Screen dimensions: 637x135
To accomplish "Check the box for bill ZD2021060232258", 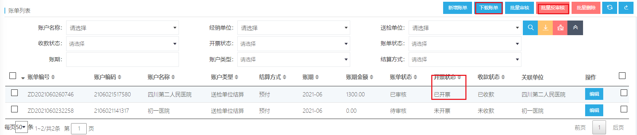I will click(x=14, y=109).
